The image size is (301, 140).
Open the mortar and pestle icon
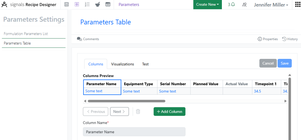(98, 4)
